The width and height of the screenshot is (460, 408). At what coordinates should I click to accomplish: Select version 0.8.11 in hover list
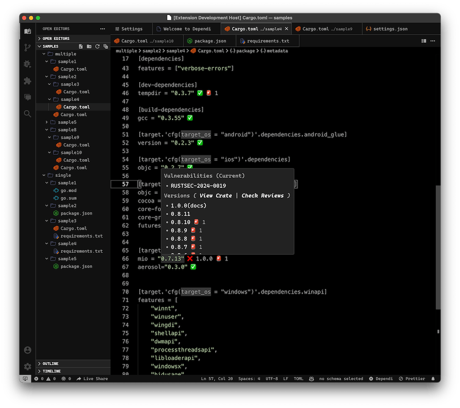click(181, 214)
